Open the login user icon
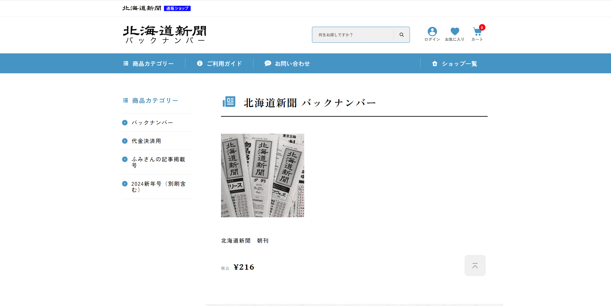Image resolution: width=611 pixels, height=306 pixels. click(432, 31)
